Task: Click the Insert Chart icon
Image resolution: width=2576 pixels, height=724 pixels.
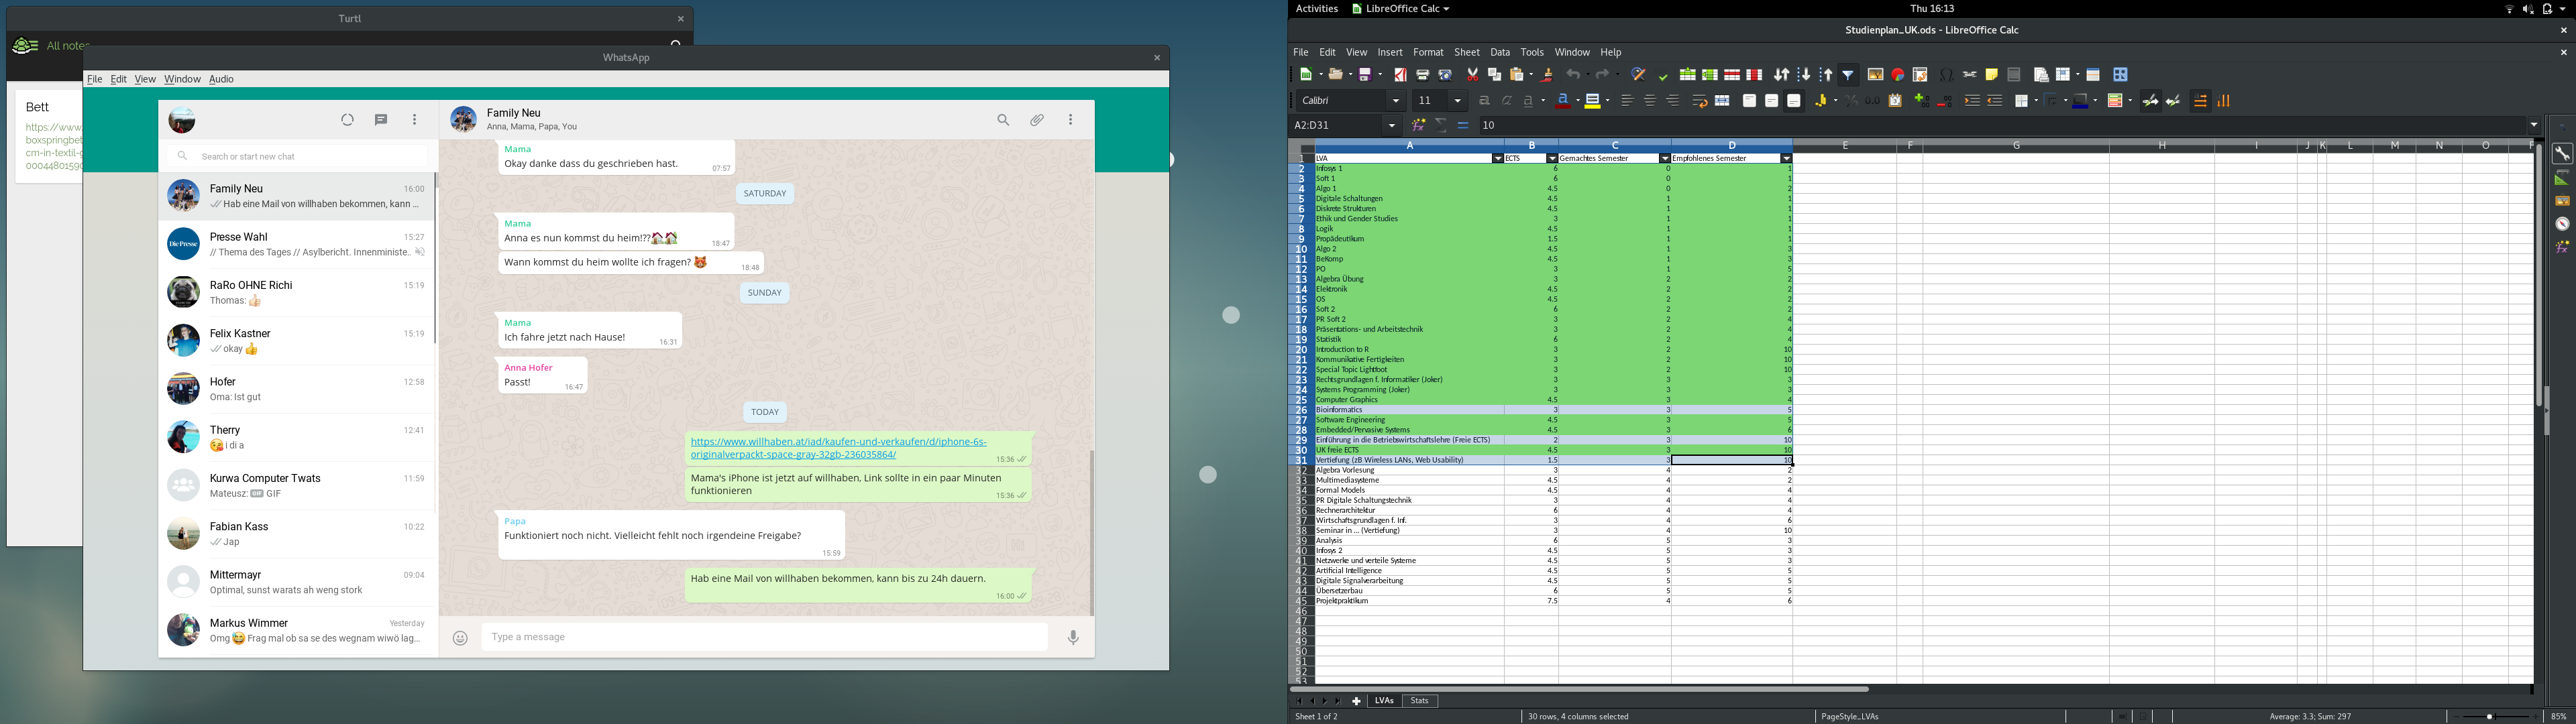Action: pyautogui.click(x=1898, y=75)
